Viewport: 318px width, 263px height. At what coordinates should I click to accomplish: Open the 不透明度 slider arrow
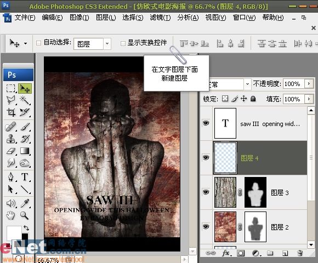click(x=309, y=83)
